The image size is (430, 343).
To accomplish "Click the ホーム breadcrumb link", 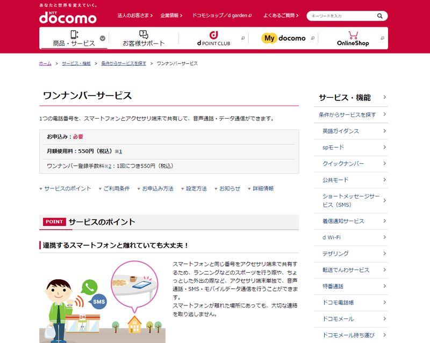I will point(45,63).
